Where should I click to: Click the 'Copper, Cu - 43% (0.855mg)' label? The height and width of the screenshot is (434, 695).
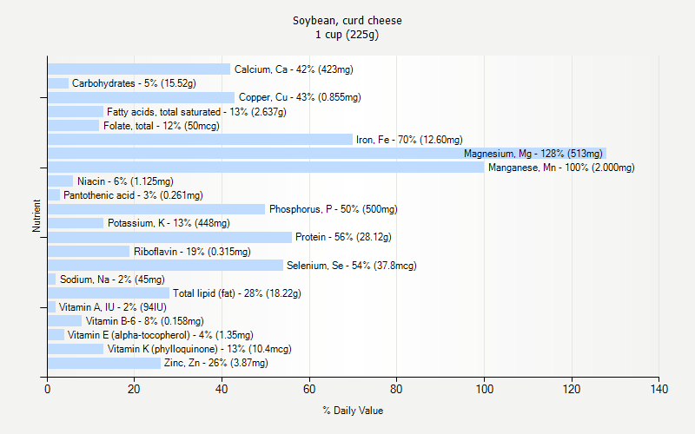(x=300, y=97)
